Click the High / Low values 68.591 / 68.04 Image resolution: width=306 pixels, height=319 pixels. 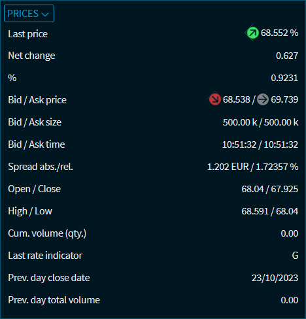click(269, 211)
